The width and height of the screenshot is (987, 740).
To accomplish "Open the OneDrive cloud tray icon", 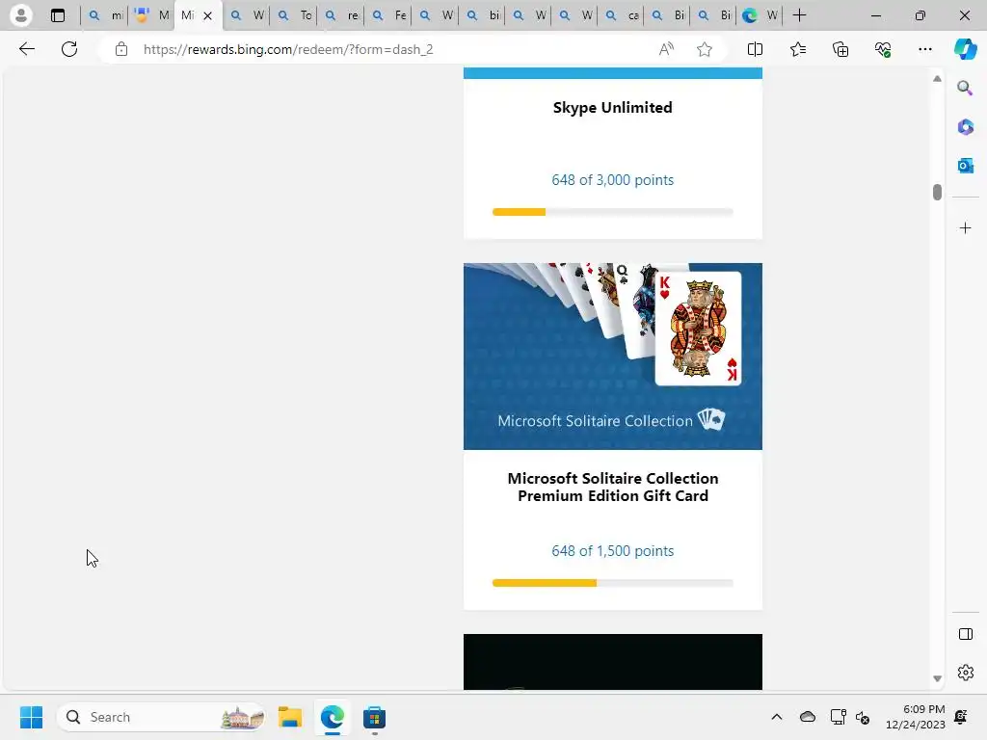I will click(807, 717).
